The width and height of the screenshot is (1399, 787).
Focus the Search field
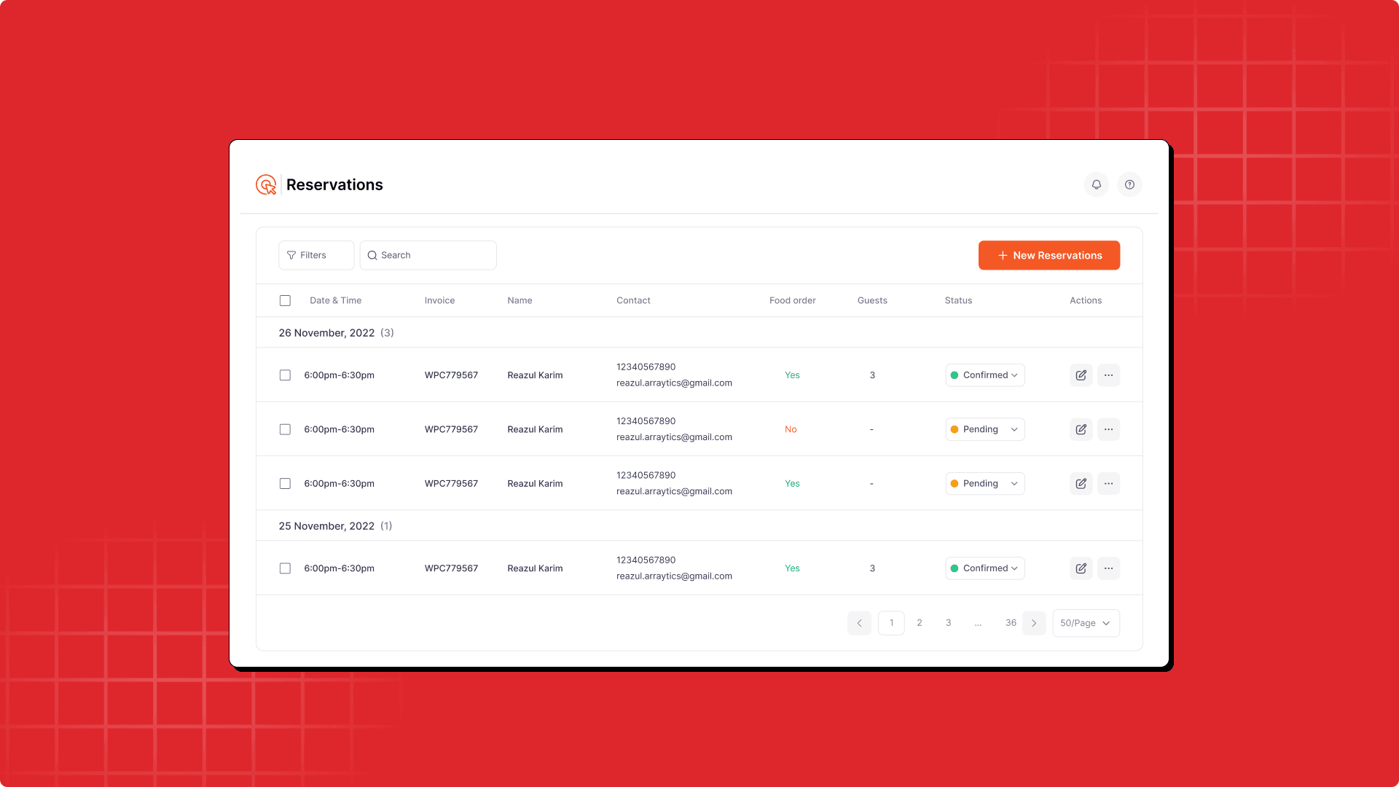tap(428, 255)
